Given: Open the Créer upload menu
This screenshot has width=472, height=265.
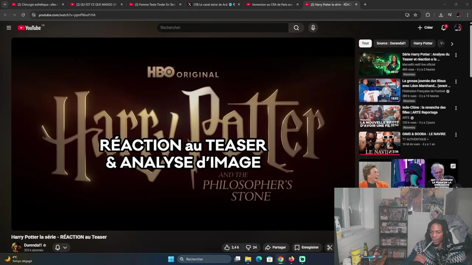Looking at the screenshot, I should [x=425, y=28].
